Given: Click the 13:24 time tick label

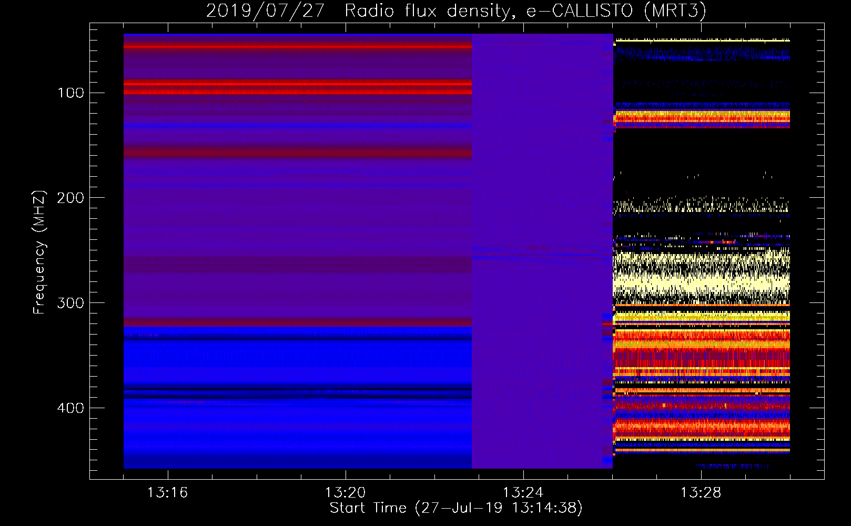Looking at the screenshot, I should (523, 492).
